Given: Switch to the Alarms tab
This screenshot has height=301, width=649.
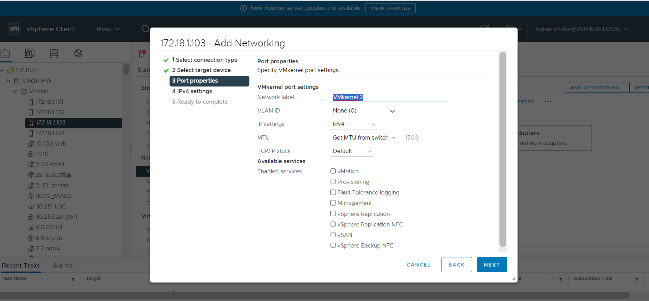Looking at the screenshot, I should [63, 265].
